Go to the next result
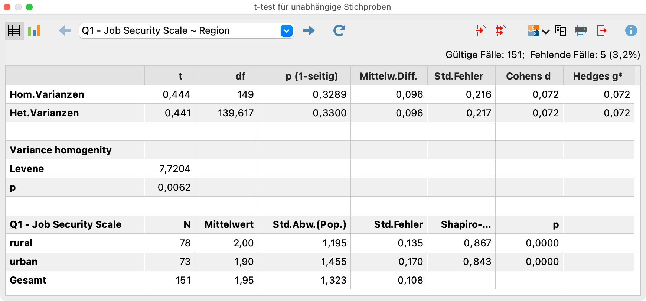 pos(309,31)
